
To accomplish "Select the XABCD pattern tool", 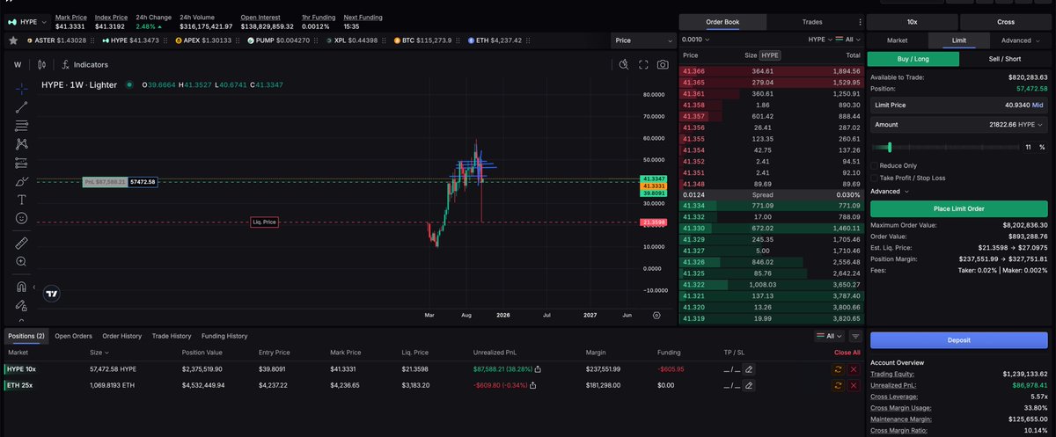I will tap(22, 143).
